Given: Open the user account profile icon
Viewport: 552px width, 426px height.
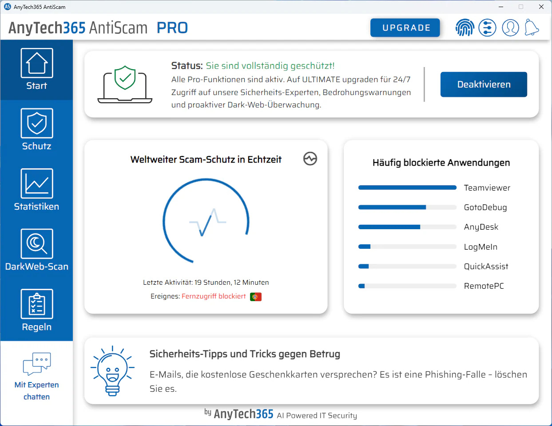Looking at the screenshot, I should (x=510, y=28).
